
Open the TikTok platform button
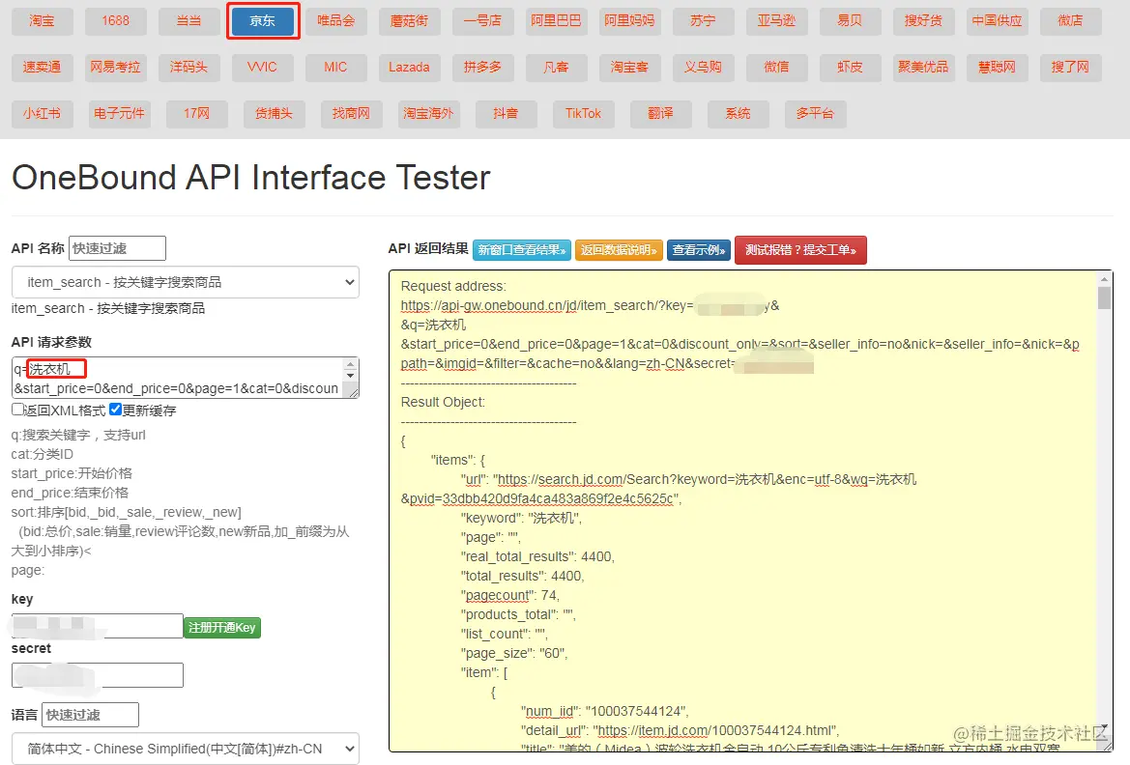[583, 113]
